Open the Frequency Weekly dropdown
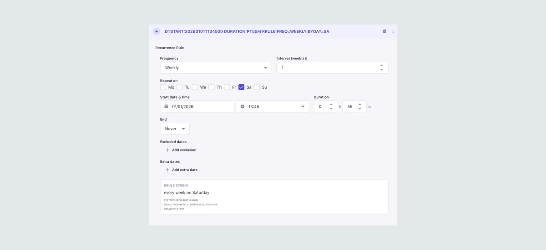 (216, 68)
